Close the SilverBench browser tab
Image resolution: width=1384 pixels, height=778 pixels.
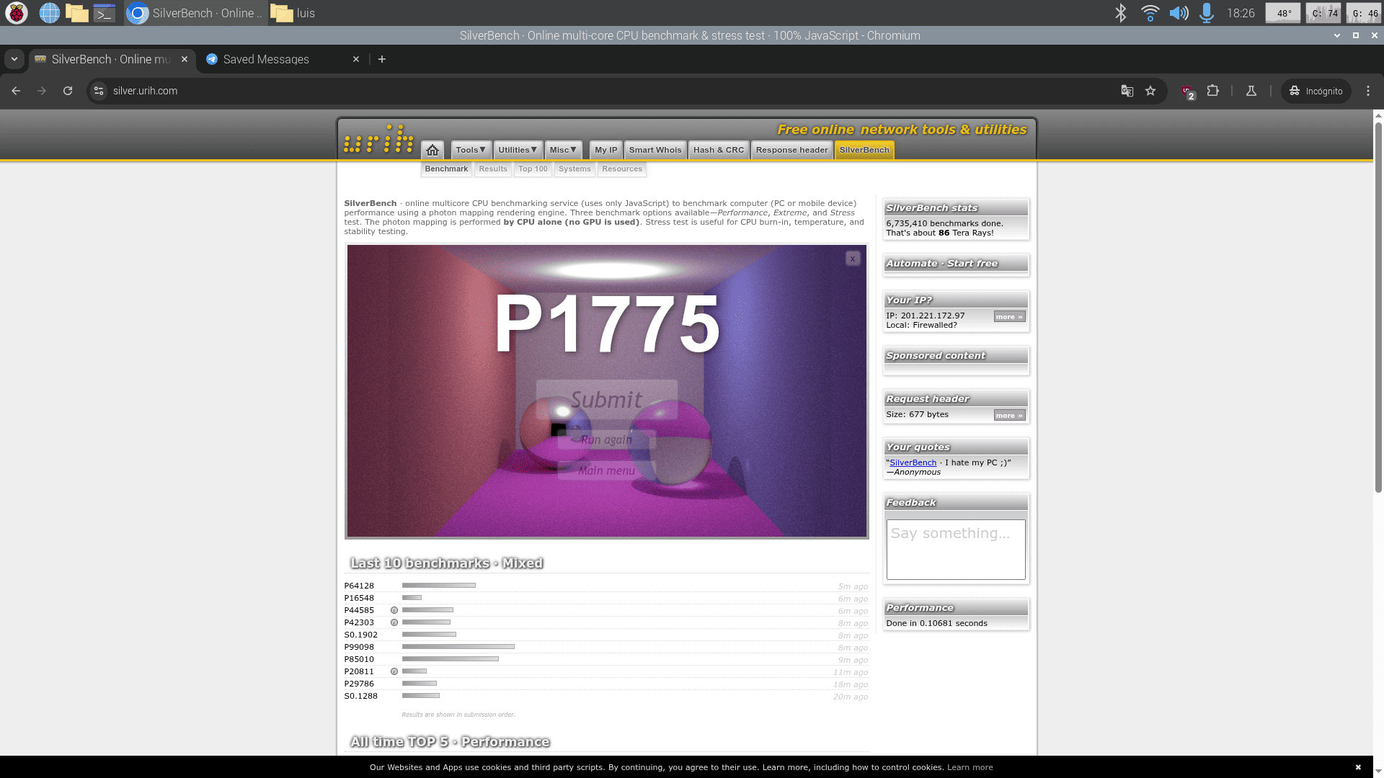pyautogui.click(x=185, y=59)
